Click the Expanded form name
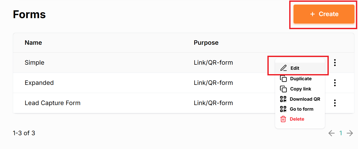The image size is (358, 149). (x=39, y=83)
